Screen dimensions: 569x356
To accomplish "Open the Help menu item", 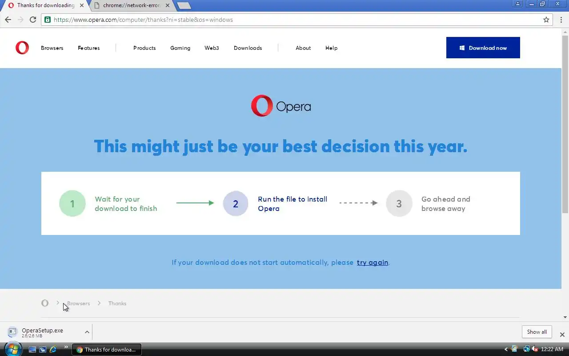I will (331, 48).
